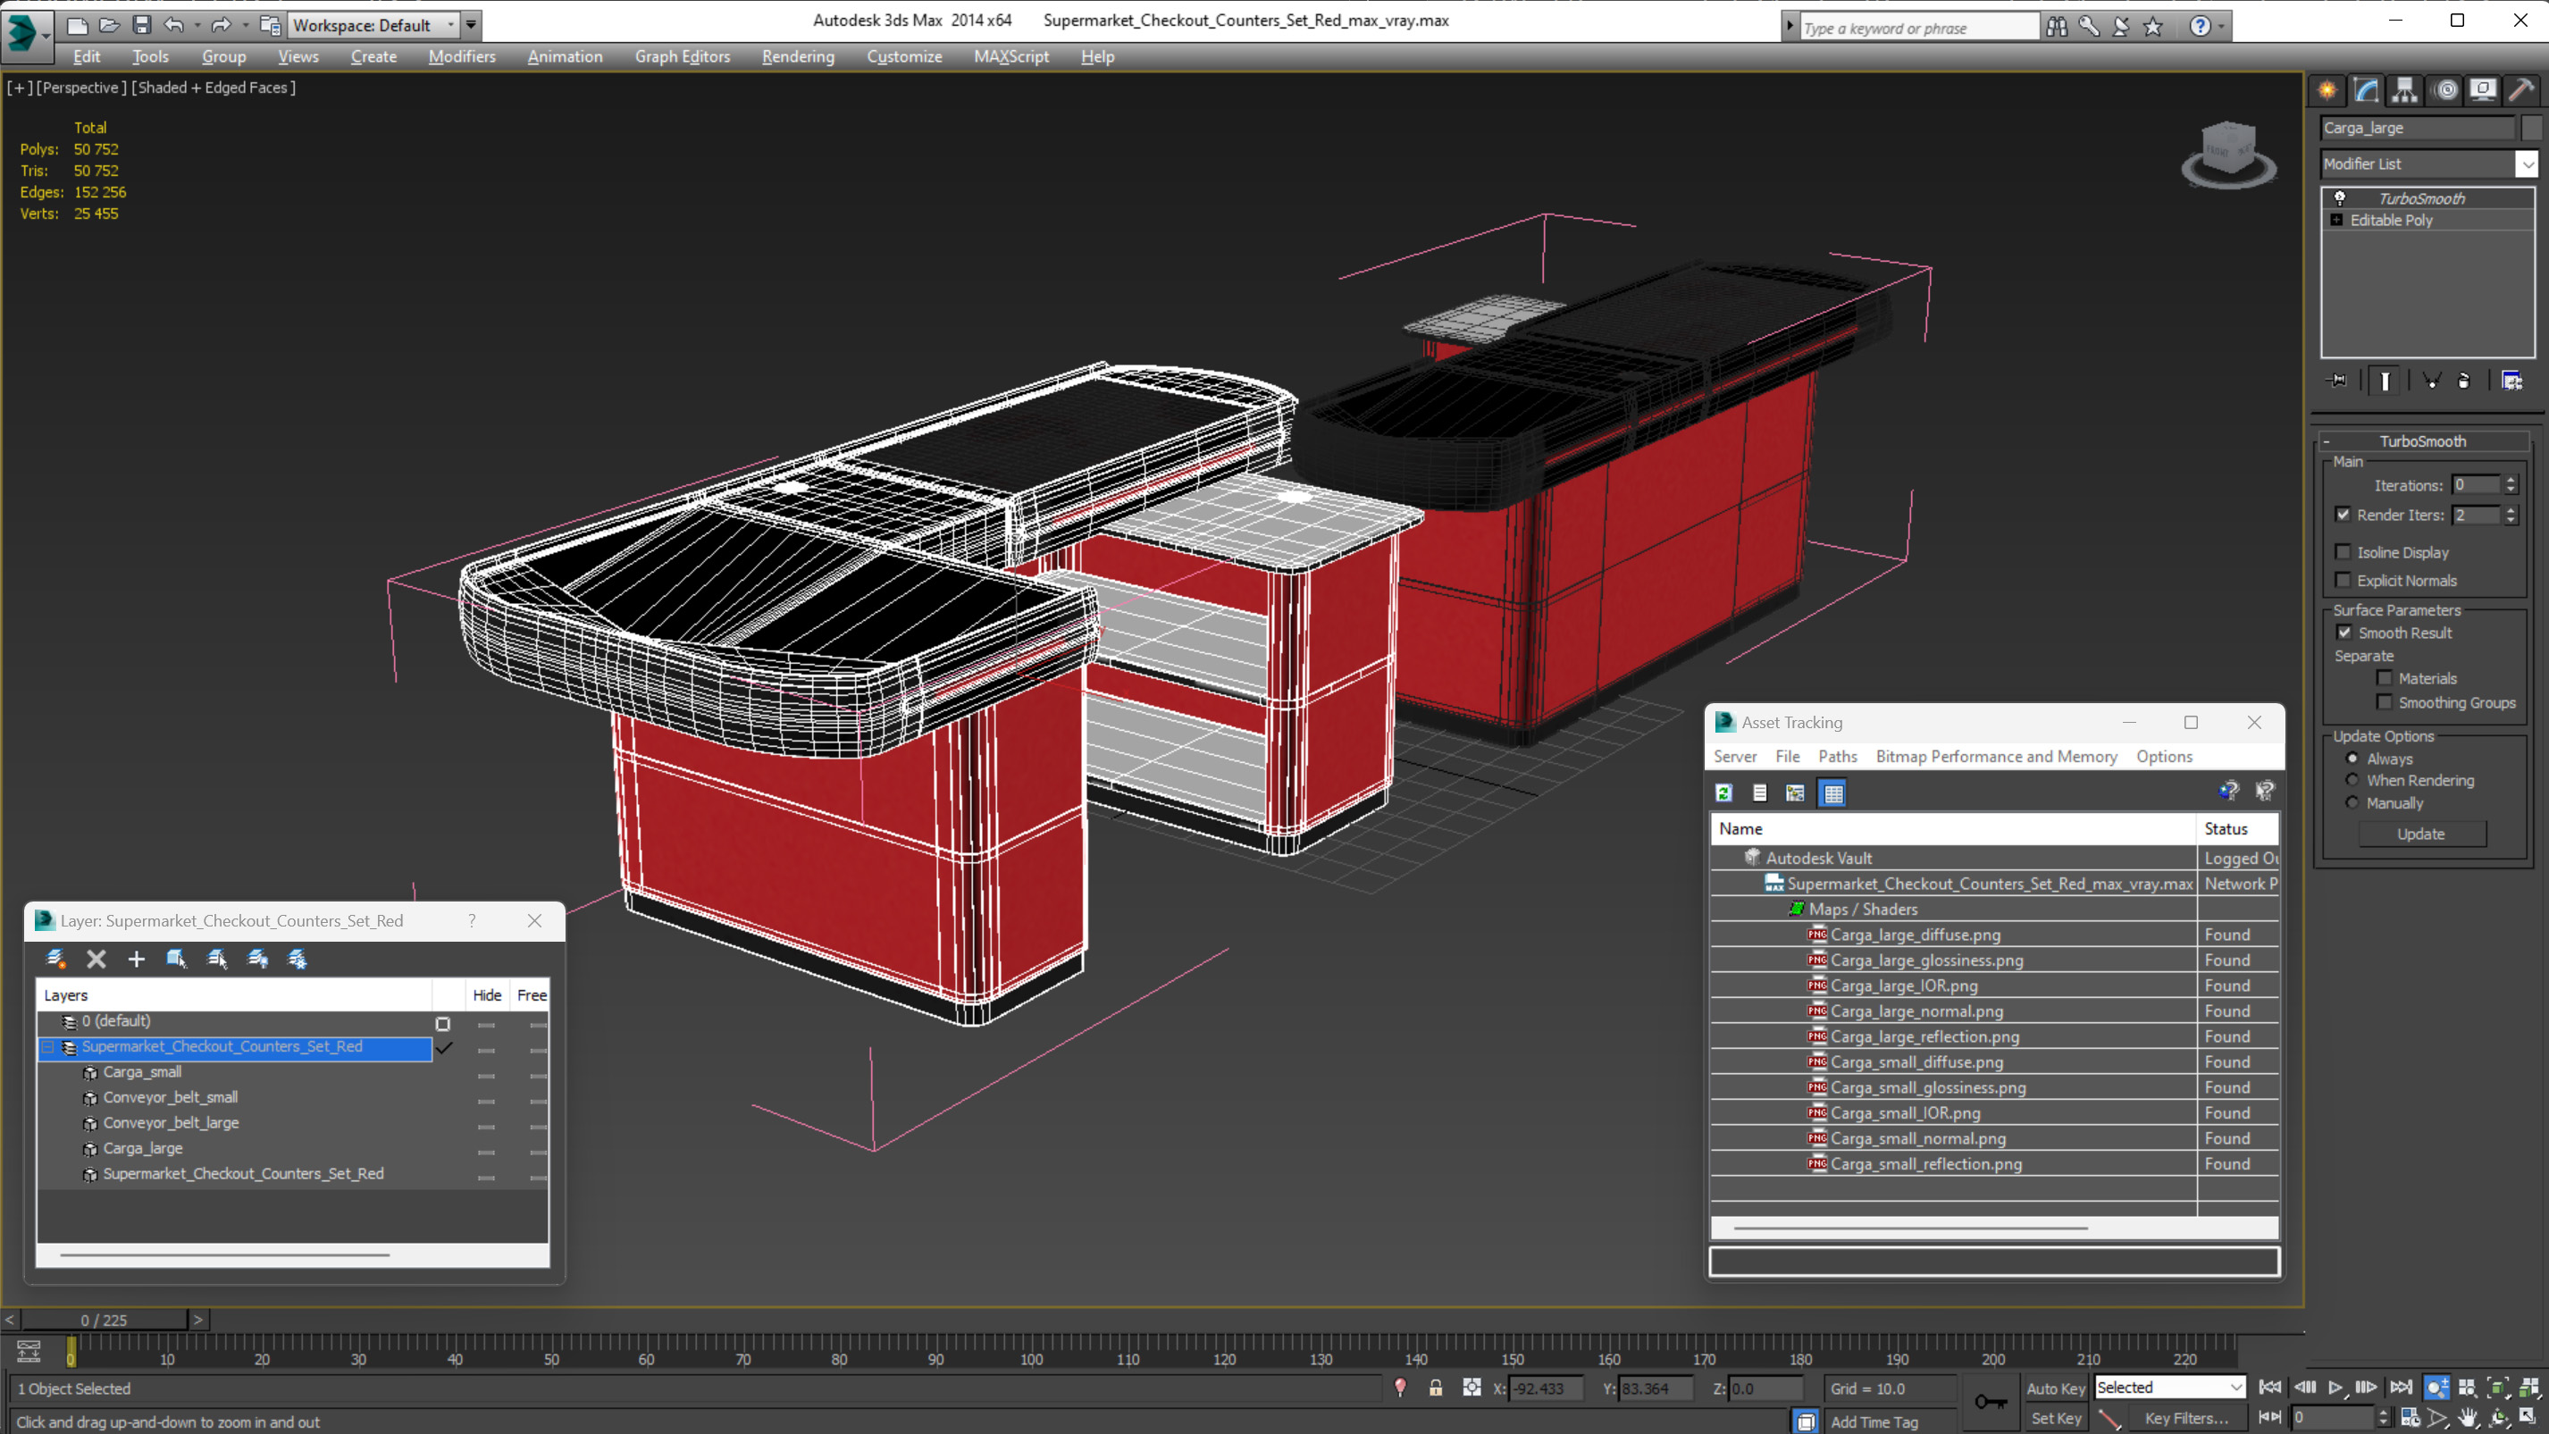Click the Selection Lock padlock icon

[x=1435, y=1388]
